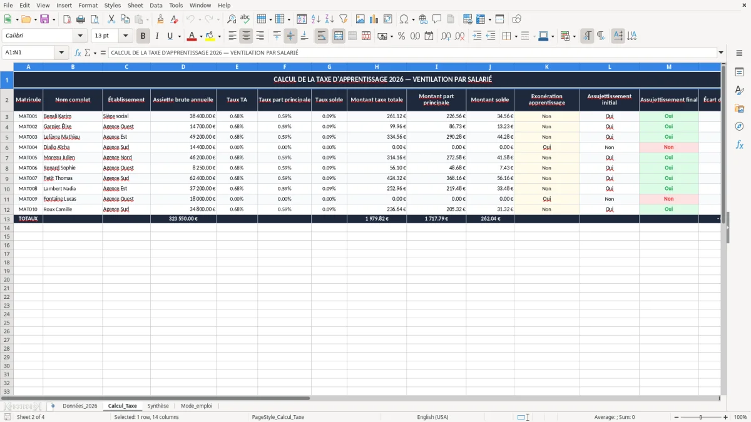Viewport: 751px width, 422px height.
Task: Open the Function Wizard fx icon
Action: 78,53
